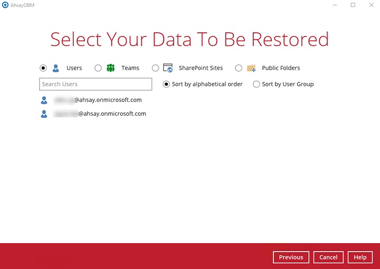Switch to Sort by User Group
380x269 pixels.
(x=256, y=84)
